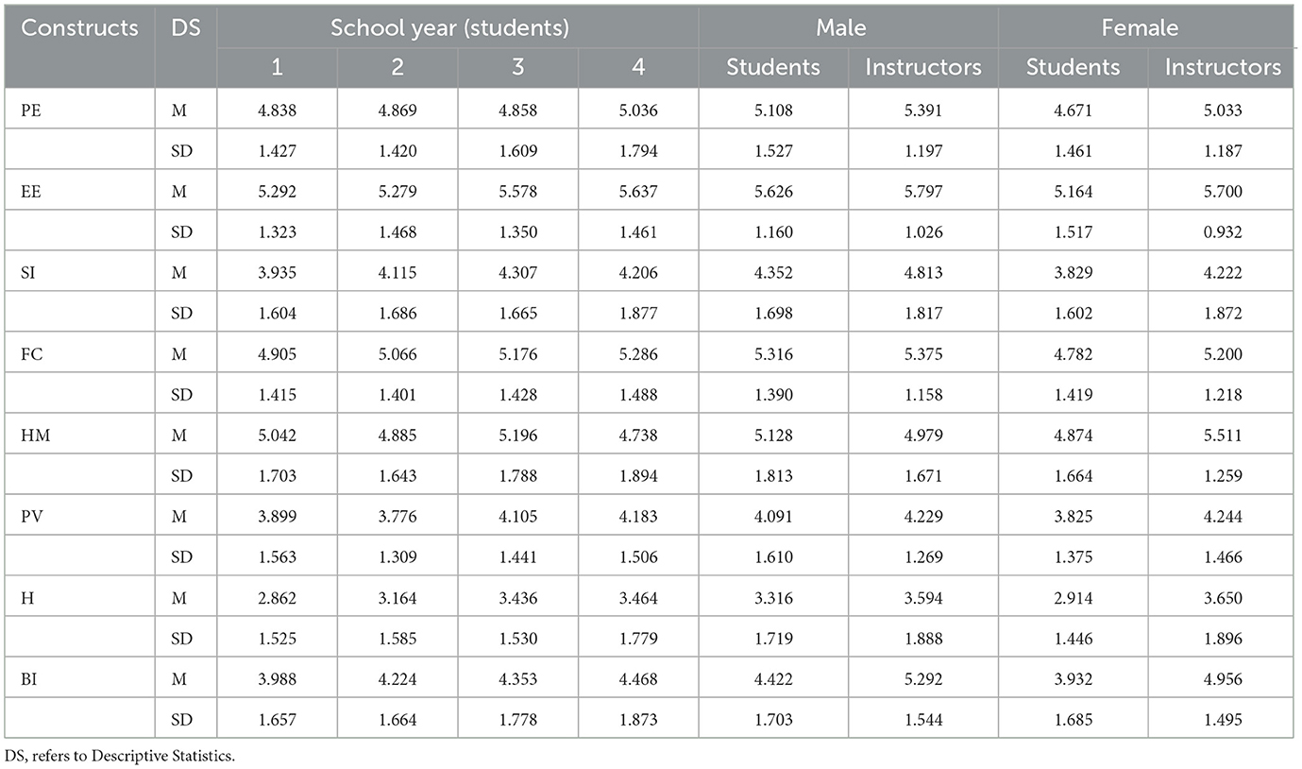Select the cell containing 2.862
Screen dimensions: 1302x769
276,597
